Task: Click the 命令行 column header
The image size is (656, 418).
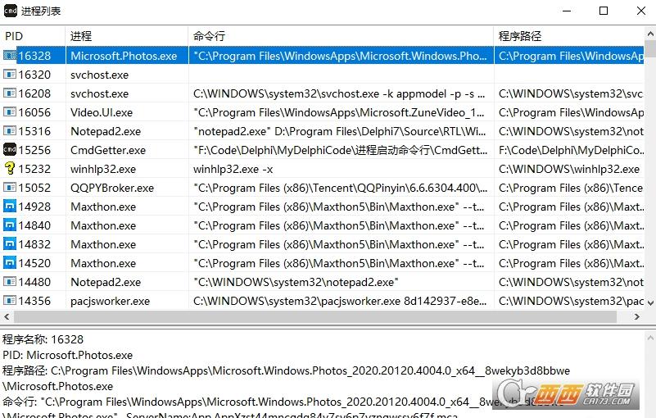Action: coord(341,36)
